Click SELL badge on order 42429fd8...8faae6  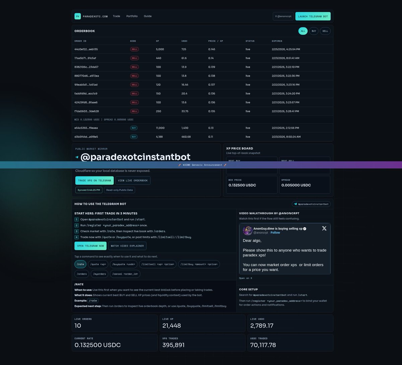[134, 102]
